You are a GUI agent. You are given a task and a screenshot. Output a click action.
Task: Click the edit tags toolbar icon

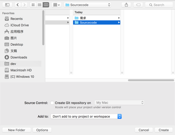pos(138,5)
